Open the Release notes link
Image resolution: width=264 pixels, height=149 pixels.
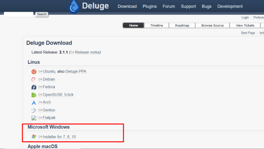pos(85,52)
